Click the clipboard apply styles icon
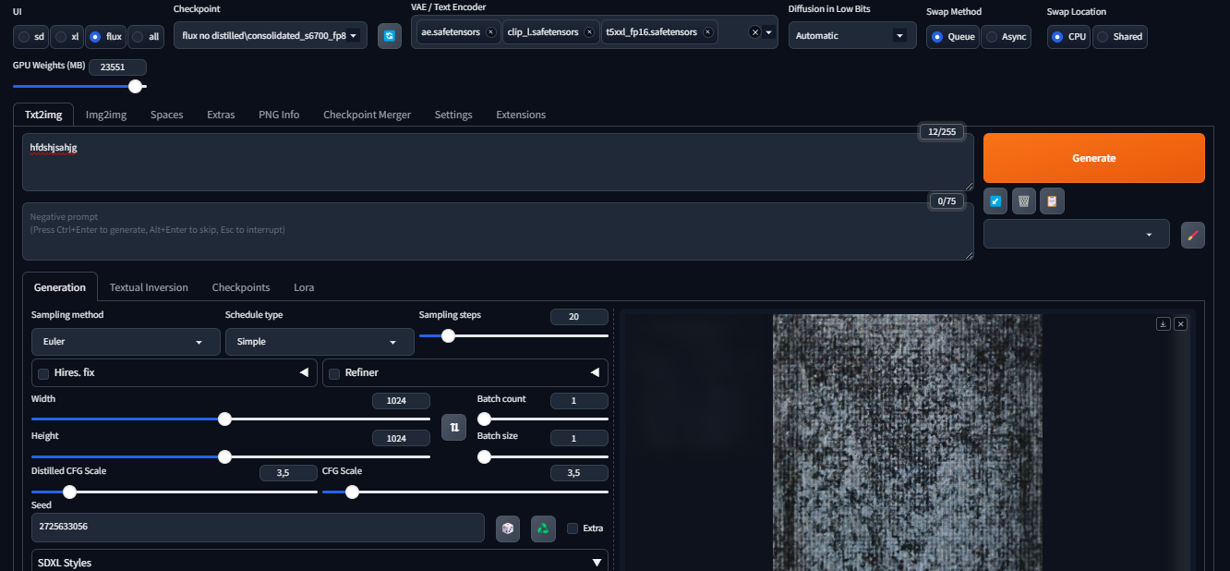Viewport: 1230px width, 571px height. coord(1051,200)
